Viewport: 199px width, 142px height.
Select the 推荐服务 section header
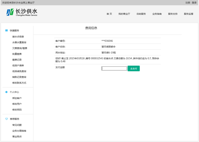pyautogui.click(x=14, y=119)
